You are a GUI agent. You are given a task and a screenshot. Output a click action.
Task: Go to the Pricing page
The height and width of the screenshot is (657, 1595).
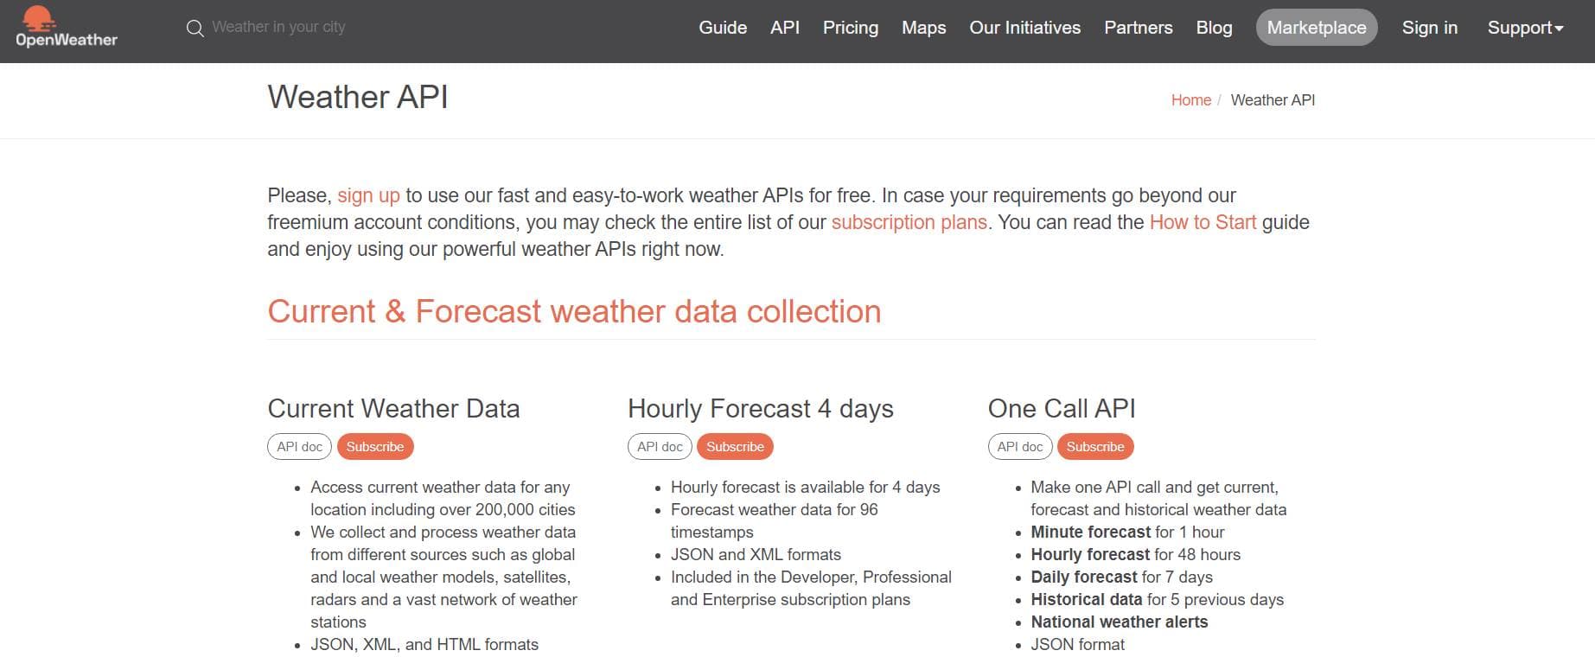pos(851,28)
